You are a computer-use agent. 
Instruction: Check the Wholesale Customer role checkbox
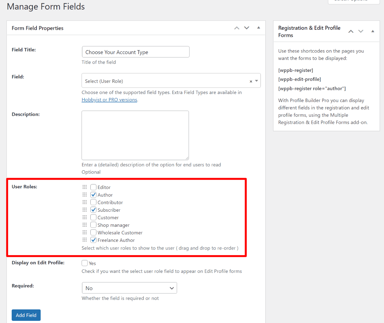[93, 232]
